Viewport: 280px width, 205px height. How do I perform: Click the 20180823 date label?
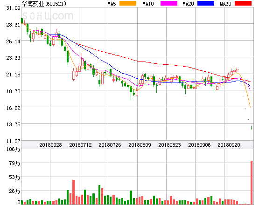click(x=169, y=145)
